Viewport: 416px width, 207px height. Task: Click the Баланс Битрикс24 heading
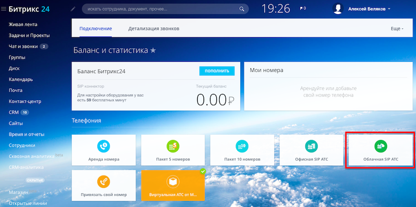tap(101, 71)
